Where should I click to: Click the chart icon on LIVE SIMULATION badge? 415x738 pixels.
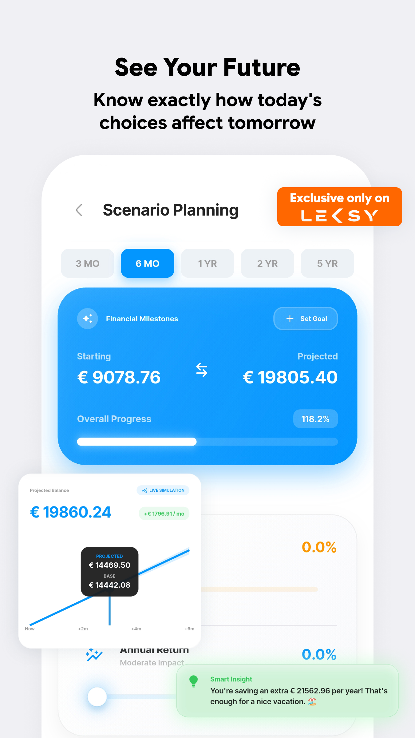coord(144,490)
